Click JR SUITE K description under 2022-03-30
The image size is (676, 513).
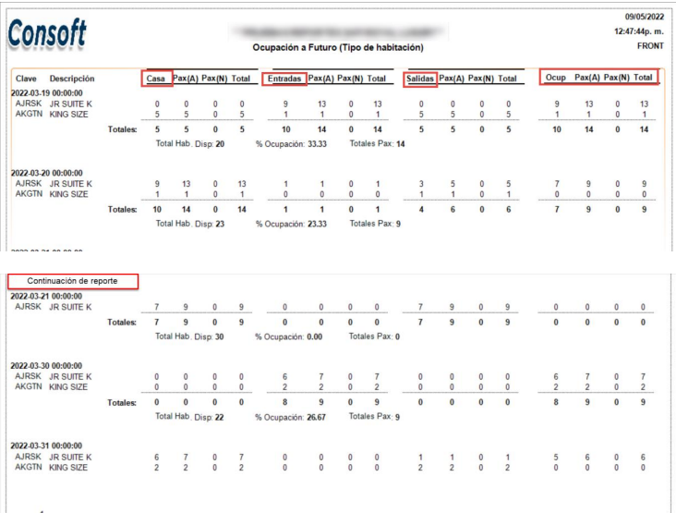tap(70, 376)
